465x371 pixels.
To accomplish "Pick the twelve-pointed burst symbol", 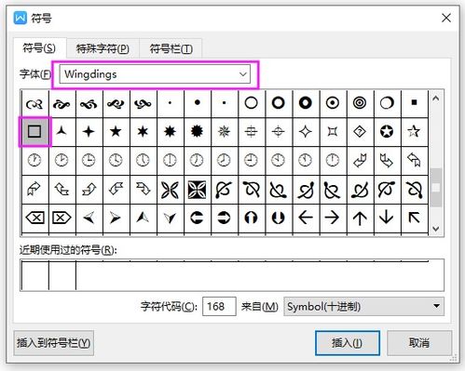I will (x=197, y=131).
